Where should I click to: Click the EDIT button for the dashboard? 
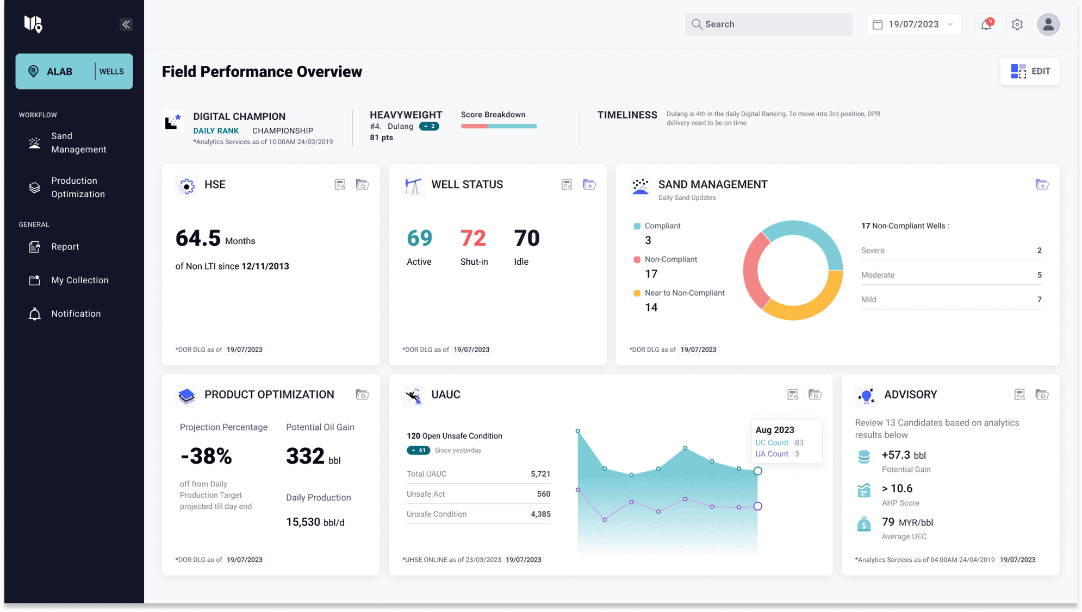click(1029, 71)
